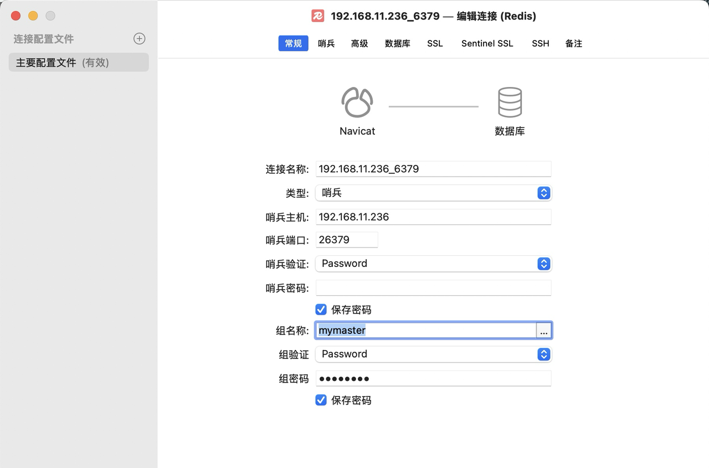
Task: Switch to the 高级 advanced tab
Action: tap(359, 43)
